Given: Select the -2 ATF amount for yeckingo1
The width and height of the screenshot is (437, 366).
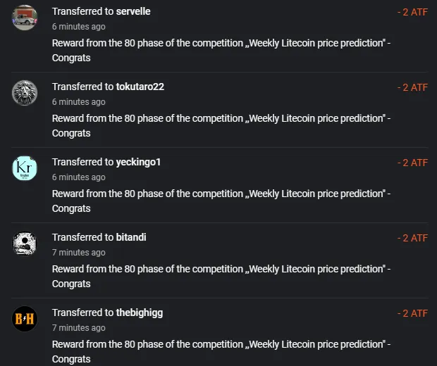Looking at the screenshot, I should coord(412,163).
